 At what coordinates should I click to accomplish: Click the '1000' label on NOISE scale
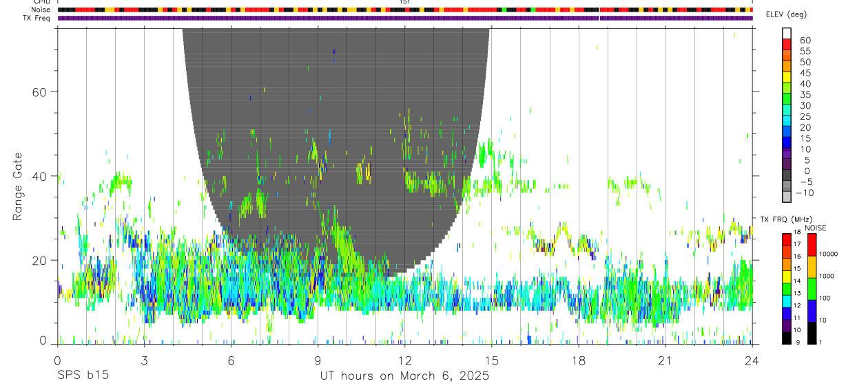click(827, 277)
